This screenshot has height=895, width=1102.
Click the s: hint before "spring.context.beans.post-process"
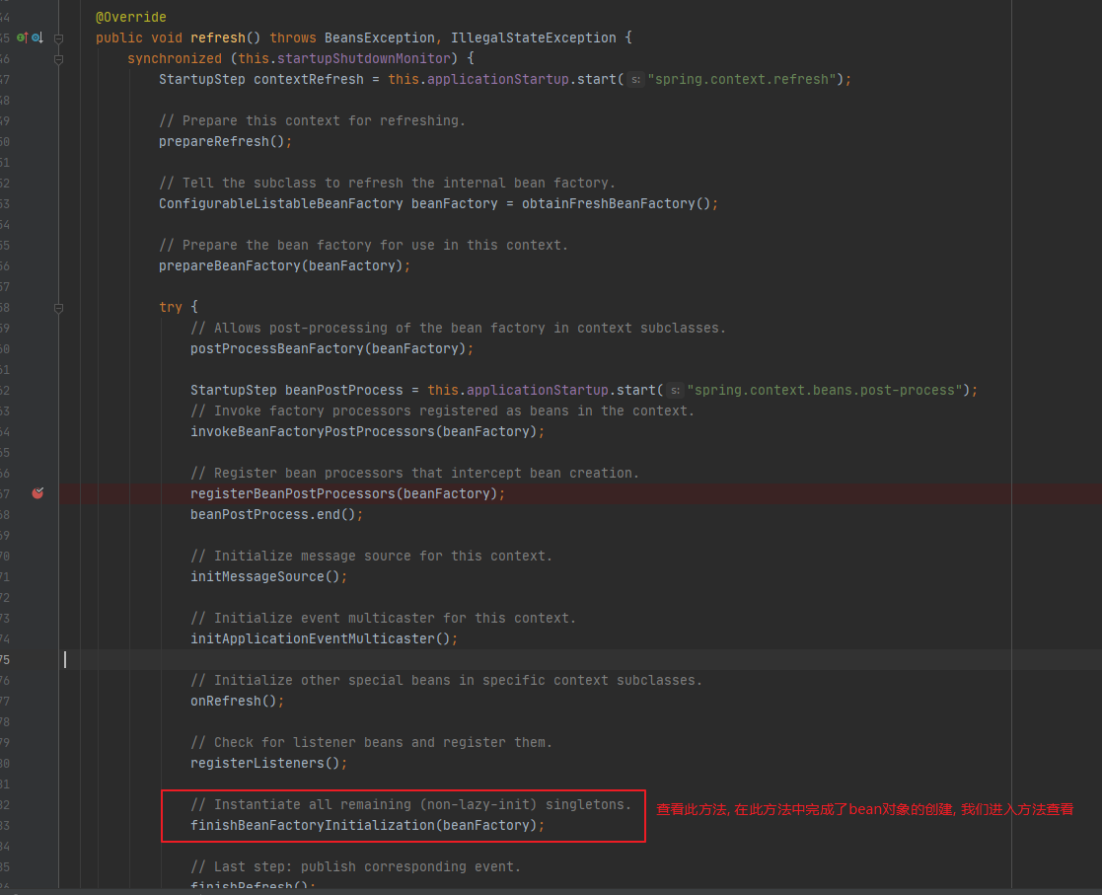675,390
